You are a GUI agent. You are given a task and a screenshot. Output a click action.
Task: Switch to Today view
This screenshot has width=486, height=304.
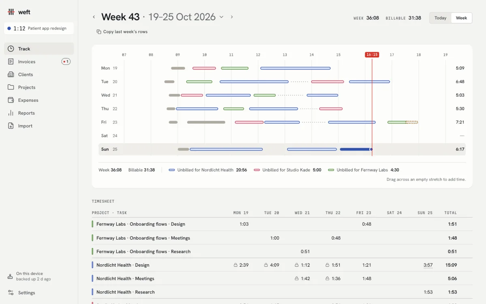[440, 18]
